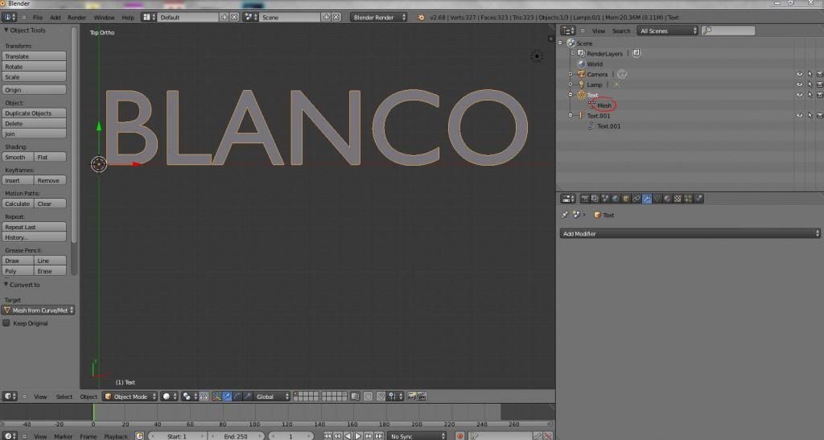The width and height of the screenshot is (824, 440).
Task: Hide the Camera using its eye icon
Action: pyautogui.click(x=800, y=74)
